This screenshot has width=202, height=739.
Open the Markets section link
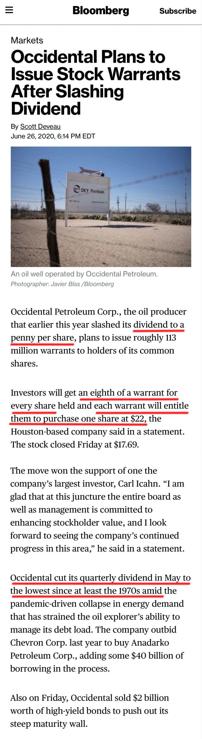[x=27, y=40]
